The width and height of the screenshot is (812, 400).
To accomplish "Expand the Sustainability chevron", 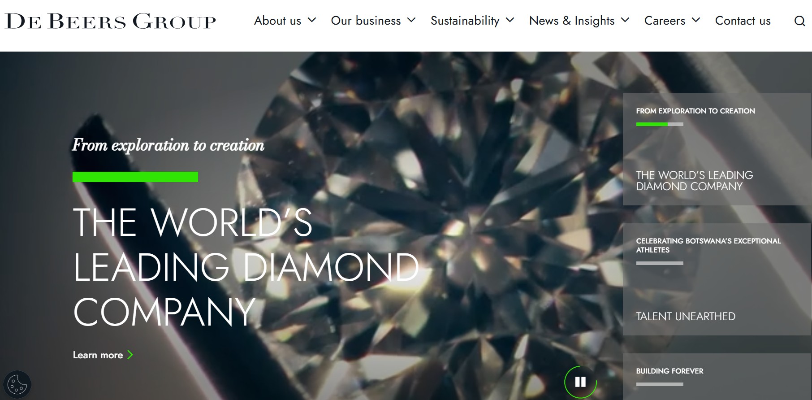I will click(x=510, y=20).
